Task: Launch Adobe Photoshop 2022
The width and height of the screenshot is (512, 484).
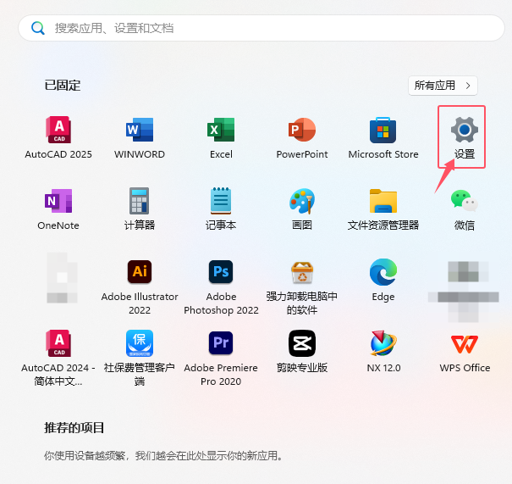Action: coord(221,287)
